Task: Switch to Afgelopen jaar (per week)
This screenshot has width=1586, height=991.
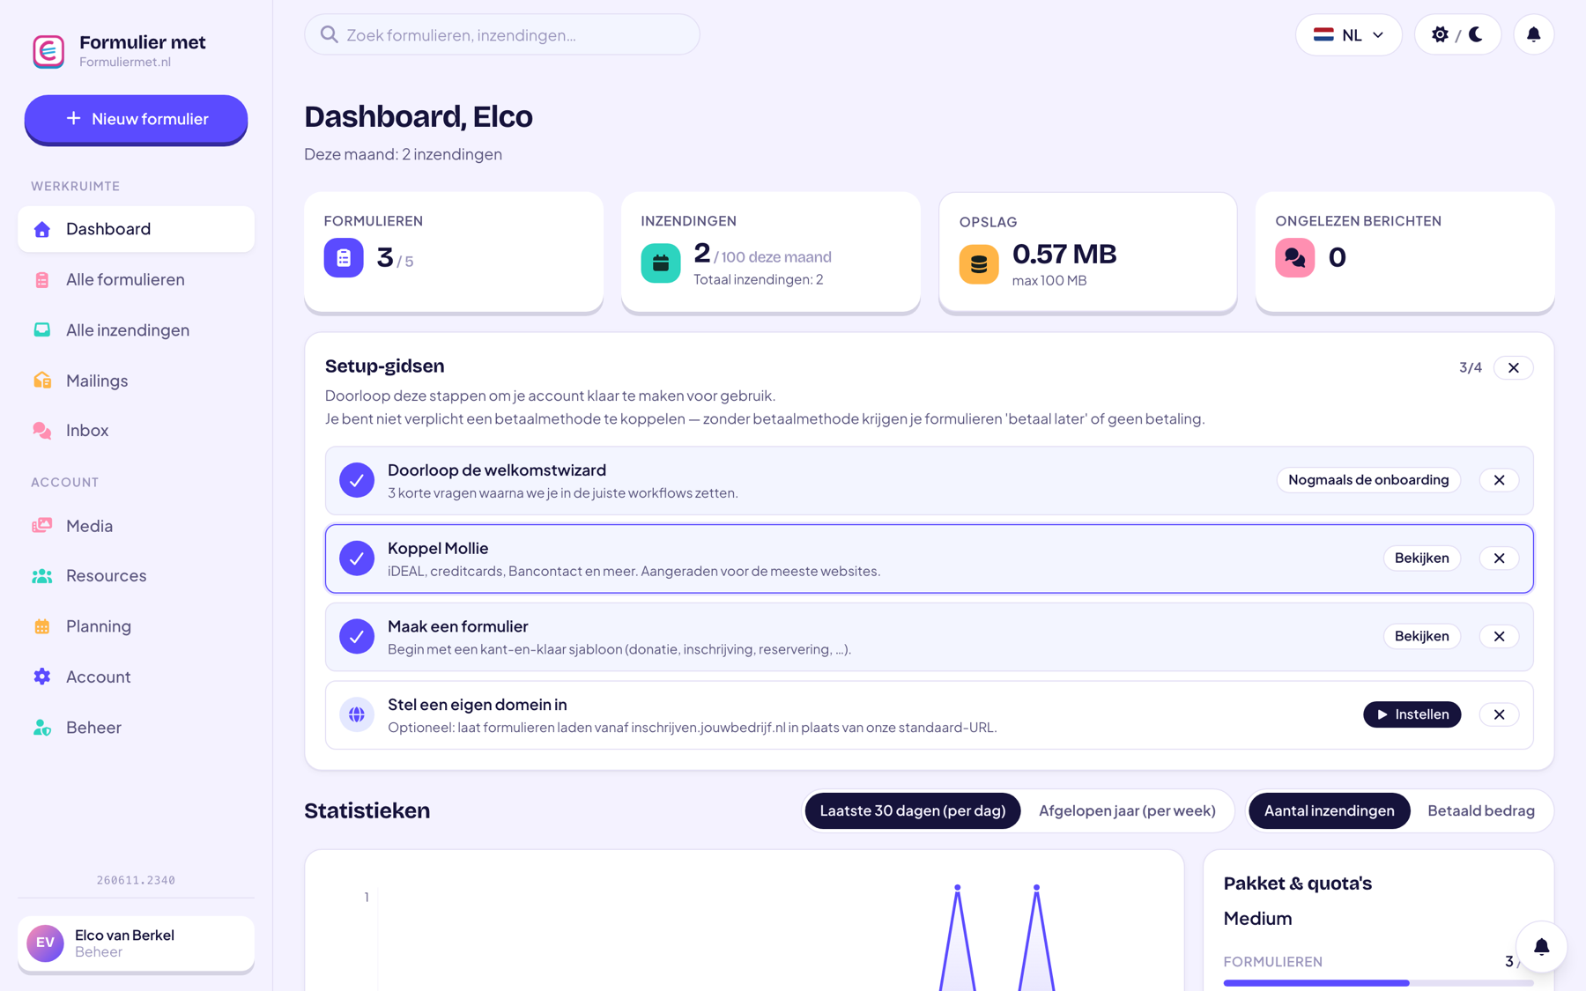Action: tap(1127, 810)
